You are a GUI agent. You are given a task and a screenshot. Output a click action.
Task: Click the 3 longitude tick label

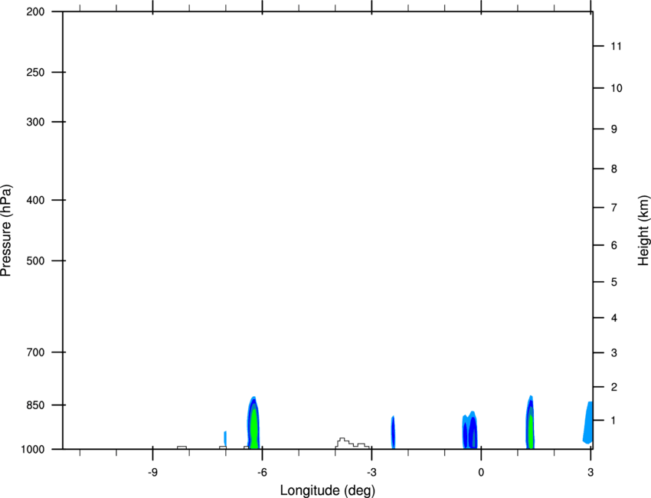(590, 473)
